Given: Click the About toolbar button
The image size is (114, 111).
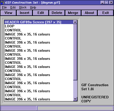Looking at the screenshot, I should [89, 13].
